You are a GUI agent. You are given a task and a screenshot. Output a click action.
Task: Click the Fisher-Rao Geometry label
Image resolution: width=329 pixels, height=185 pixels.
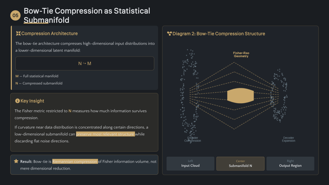[x=241, y=55]
